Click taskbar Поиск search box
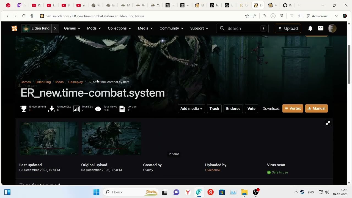 131,192
